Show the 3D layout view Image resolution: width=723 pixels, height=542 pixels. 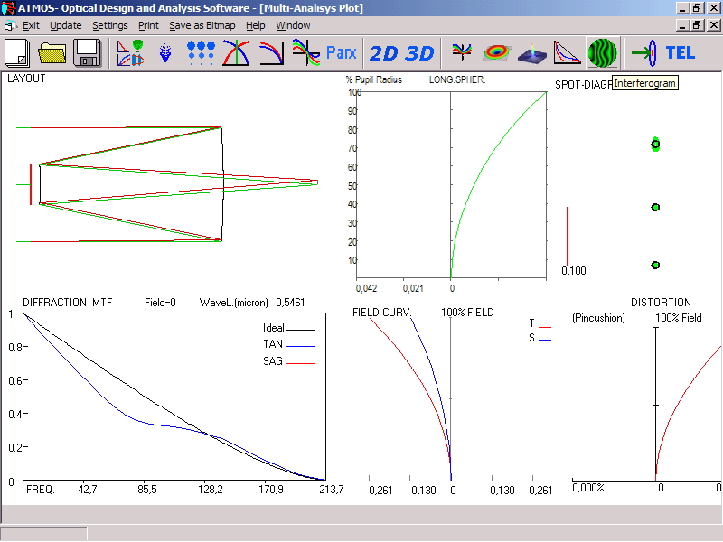[x=419, y=52]
